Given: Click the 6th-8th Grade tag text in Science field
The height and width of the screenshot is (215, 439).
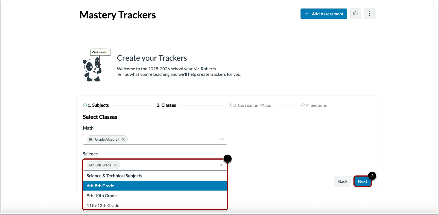Looking at the screenshot, I should tap(100, 165).
